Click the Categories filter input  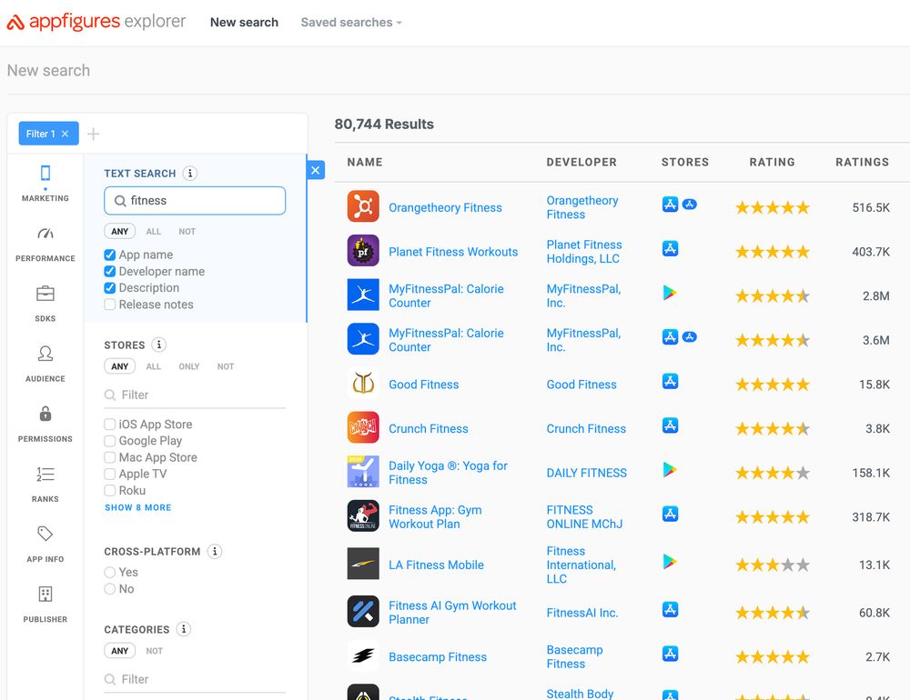195,679
